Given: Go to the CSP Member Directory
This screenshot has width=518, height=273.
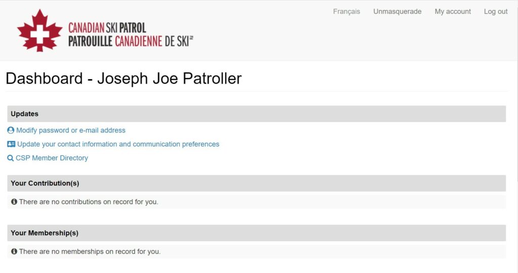Looking at the screenshot, I should (52, 158).
